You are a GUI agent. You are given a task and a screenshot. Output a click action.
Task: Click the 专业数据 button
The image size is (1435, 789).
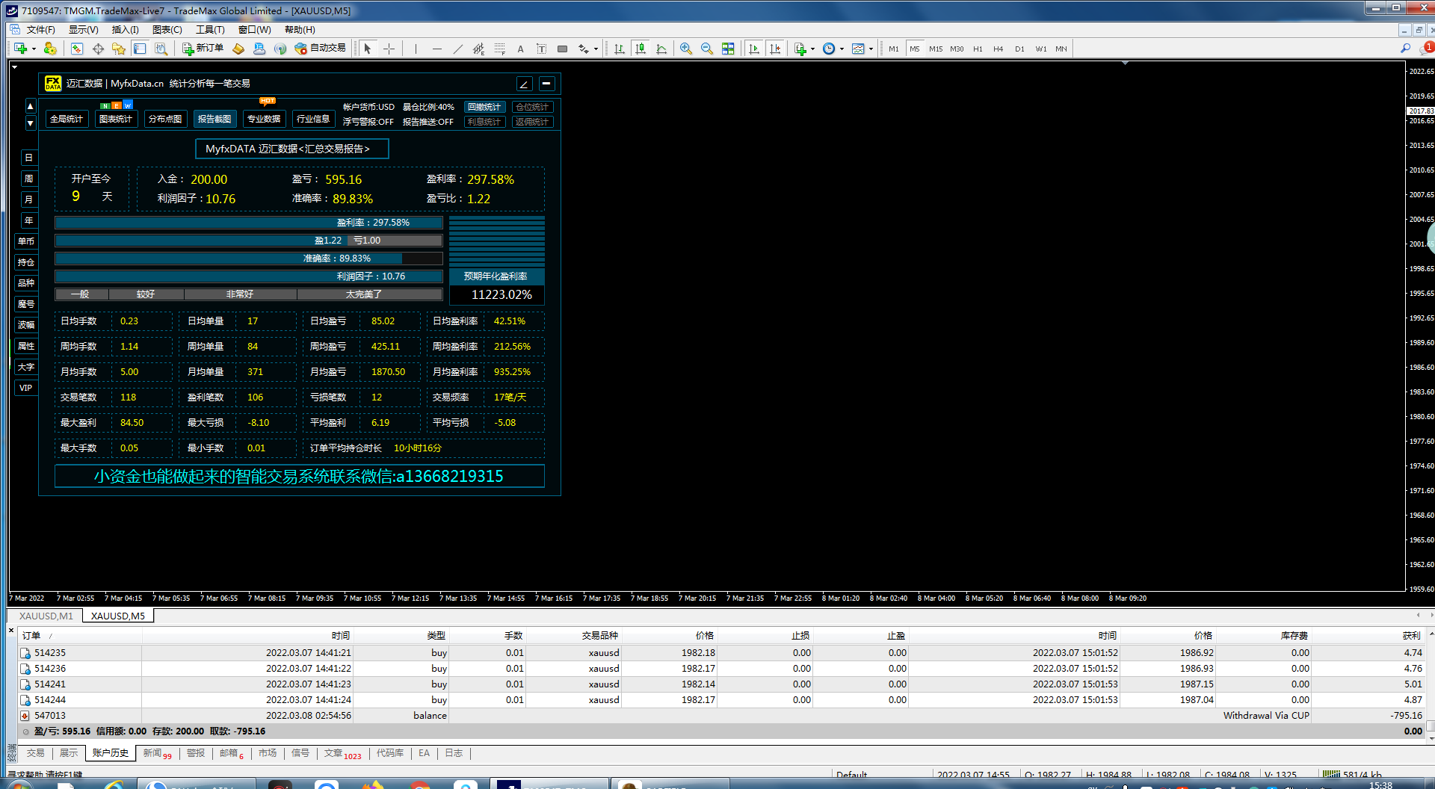(264, 119)
